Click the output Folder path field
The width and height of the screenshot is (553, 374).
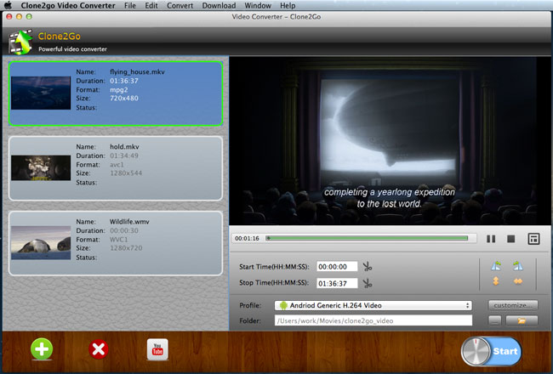(x=373, y=320)
